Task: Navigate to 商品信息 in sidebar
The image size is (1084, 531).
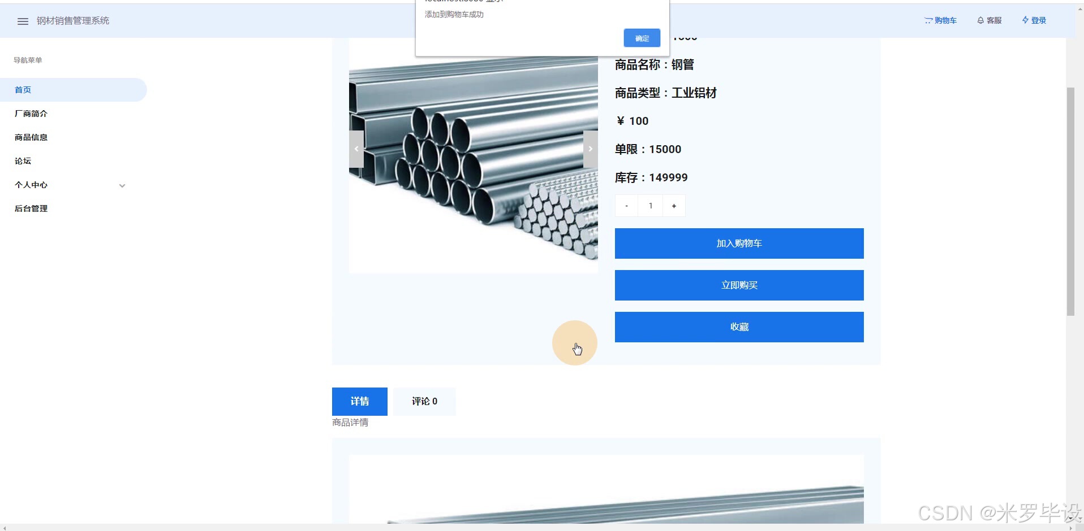Action: [x=31, y=137]
